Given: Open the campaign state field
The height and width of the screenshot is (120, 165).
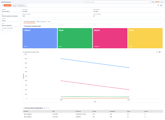Looking at the screenshot, I should pos(10,21).
